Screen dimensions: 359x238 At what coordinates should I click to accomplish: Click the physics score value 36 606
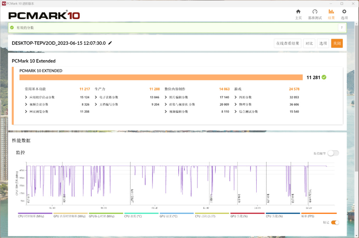pos(294,104)
